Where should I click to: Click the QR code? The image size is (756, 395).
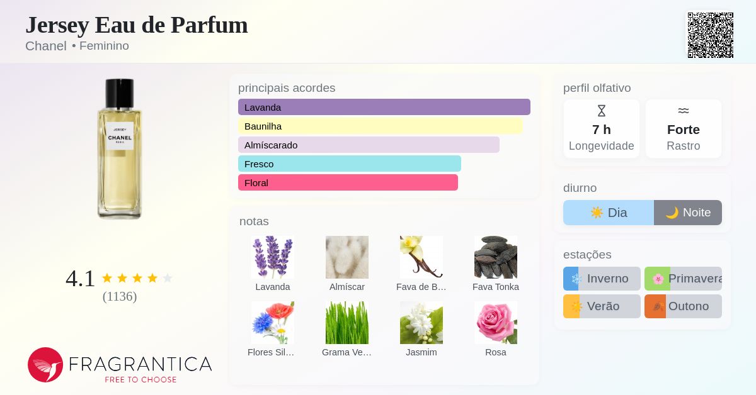[710, 35]
